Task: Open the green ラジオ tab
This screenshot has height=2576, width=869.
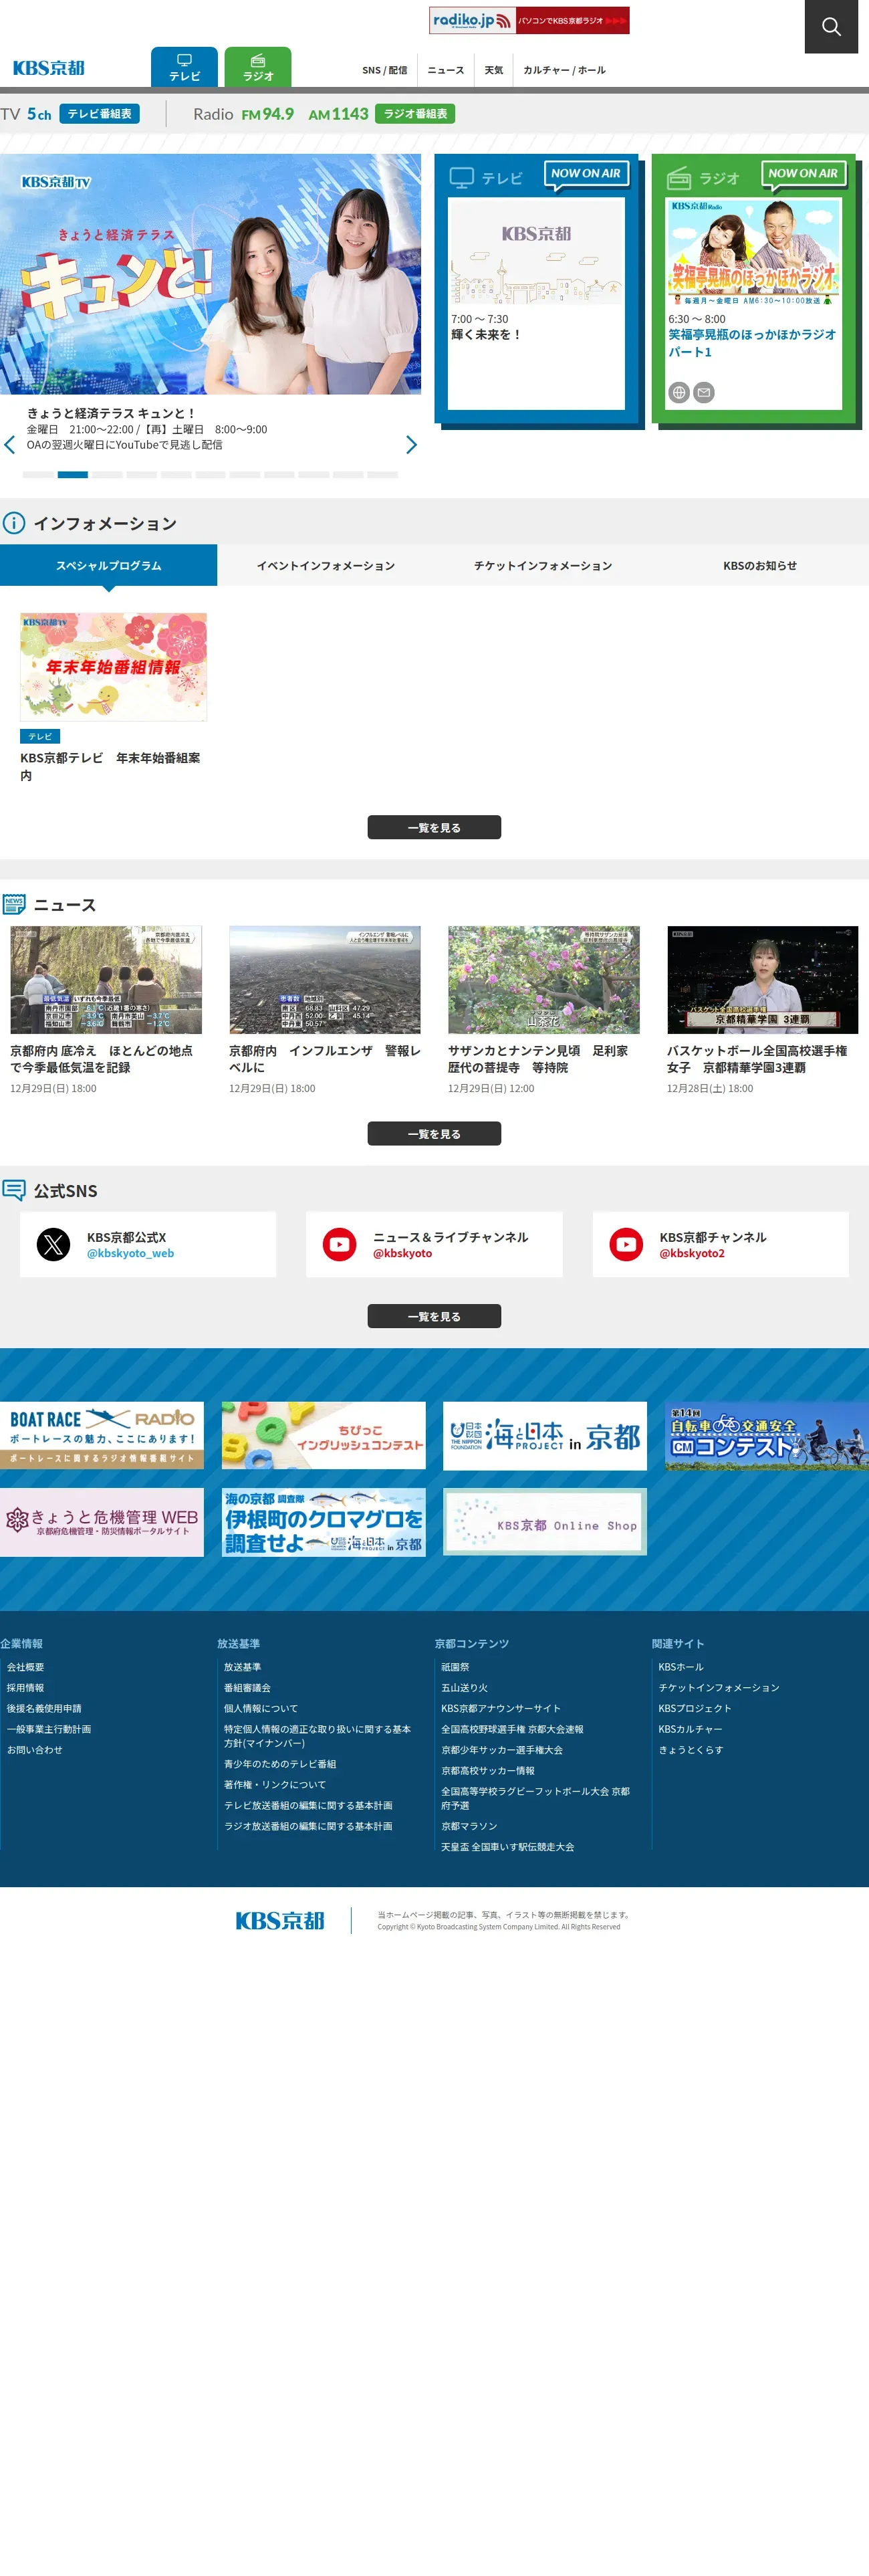Action: pos(258,67)
